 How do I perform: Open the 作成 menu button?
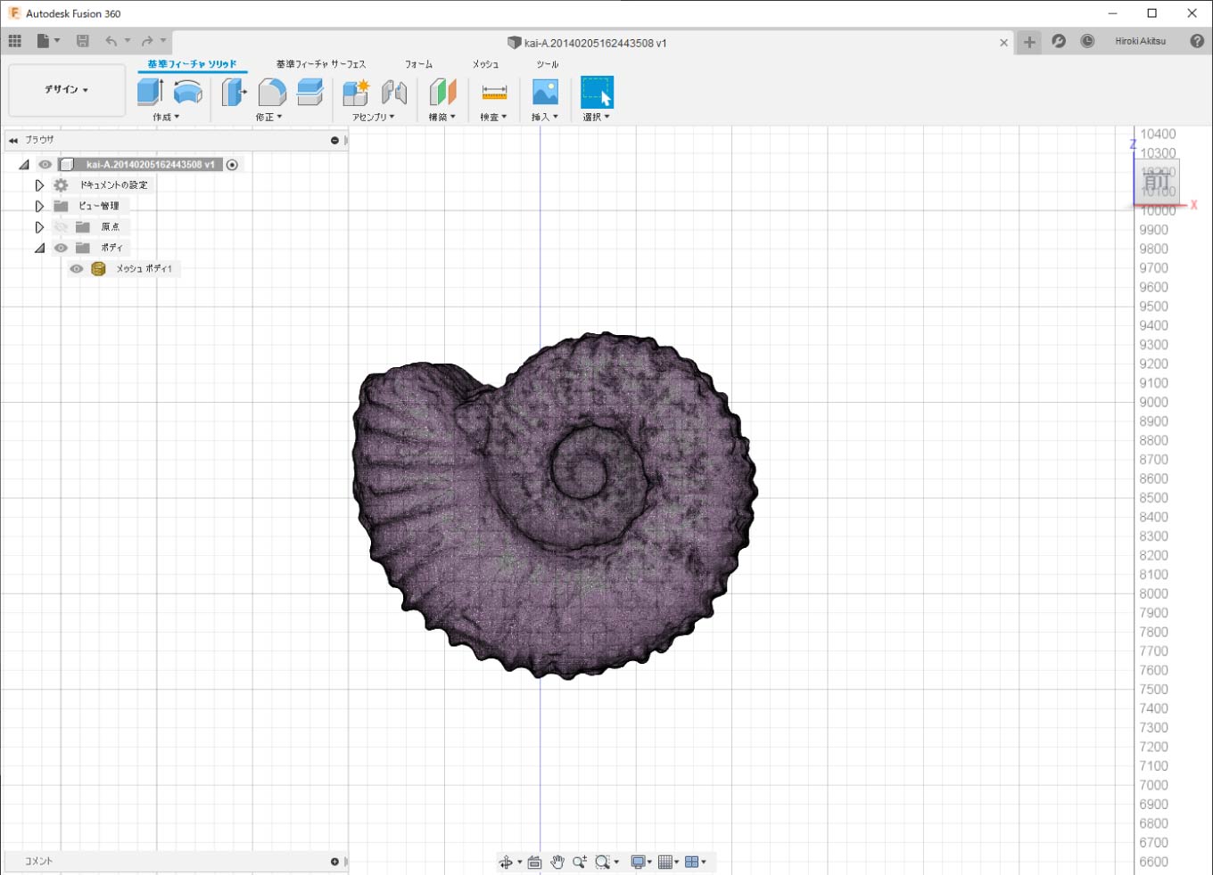point(166,117)
